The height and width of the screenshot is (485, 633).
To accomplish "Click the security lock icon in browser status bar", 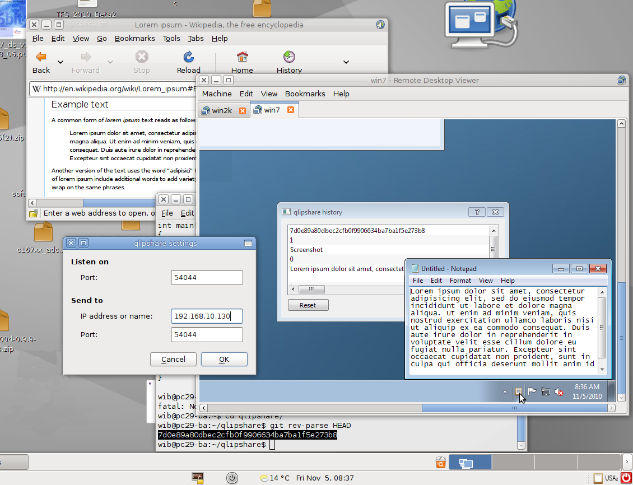I will (x=34, y=213).
